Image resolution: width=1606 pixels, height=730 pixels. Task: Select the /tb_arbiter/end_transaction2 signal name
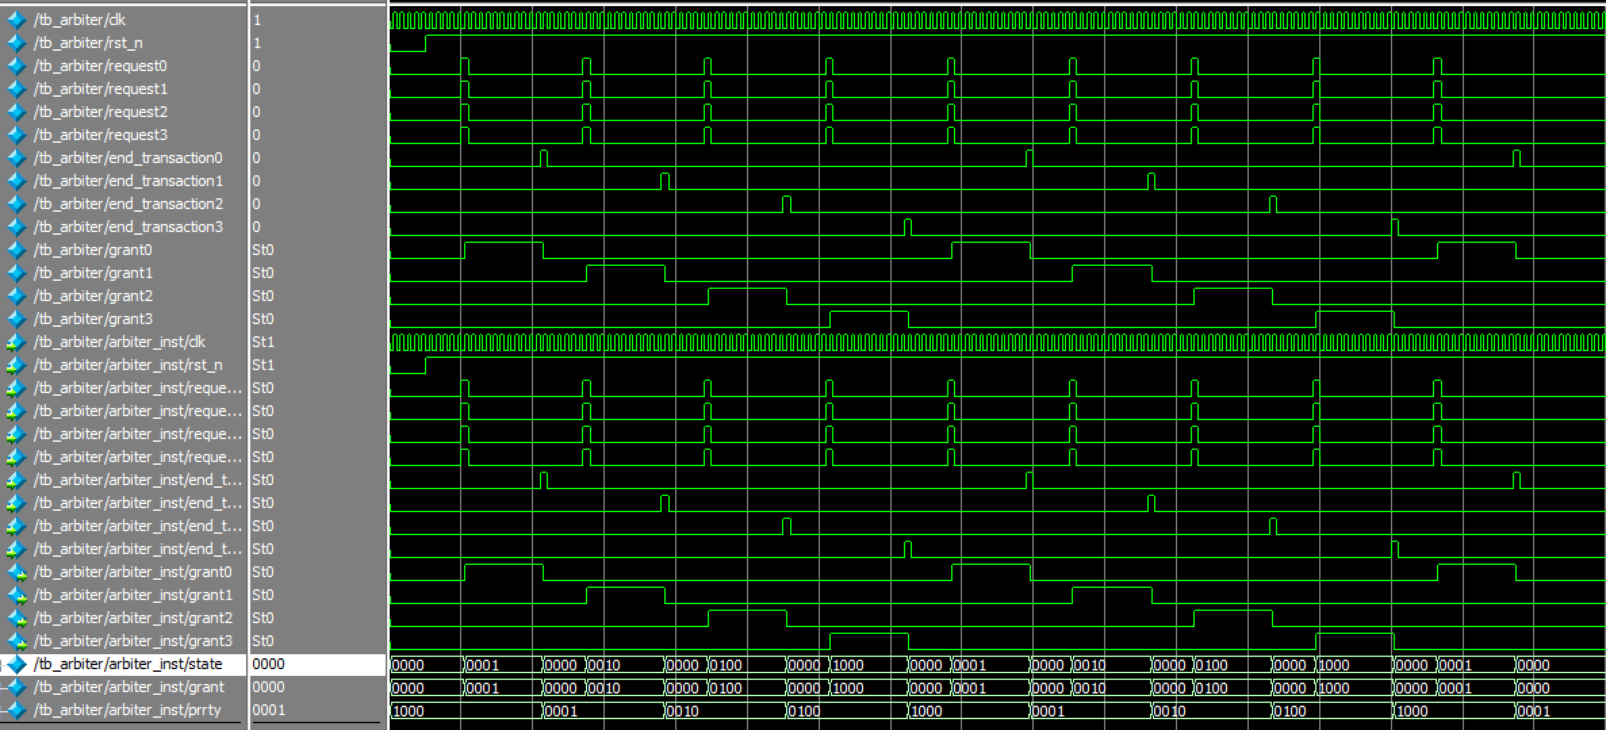[x=128, y=204]
